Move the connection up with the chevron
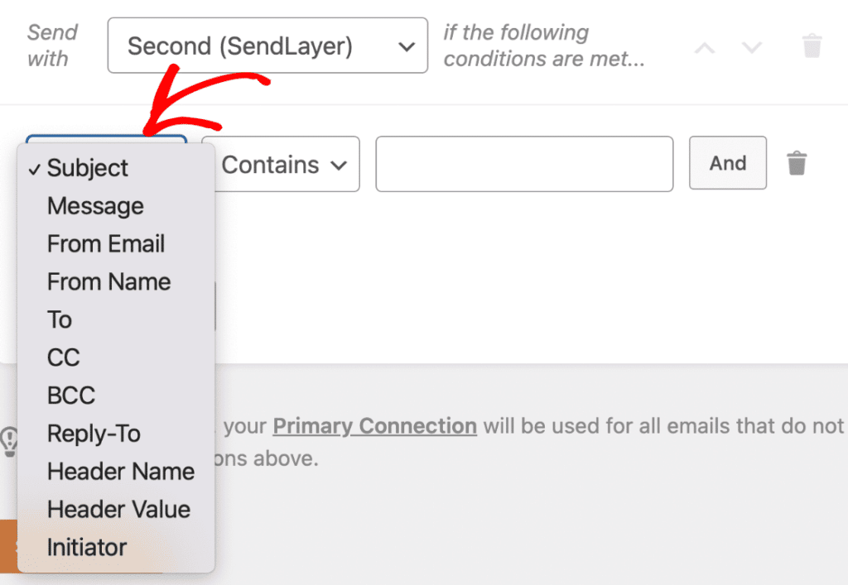Image resolution: width=848 pixels, height=585 pixels. (x=704, y=47)
